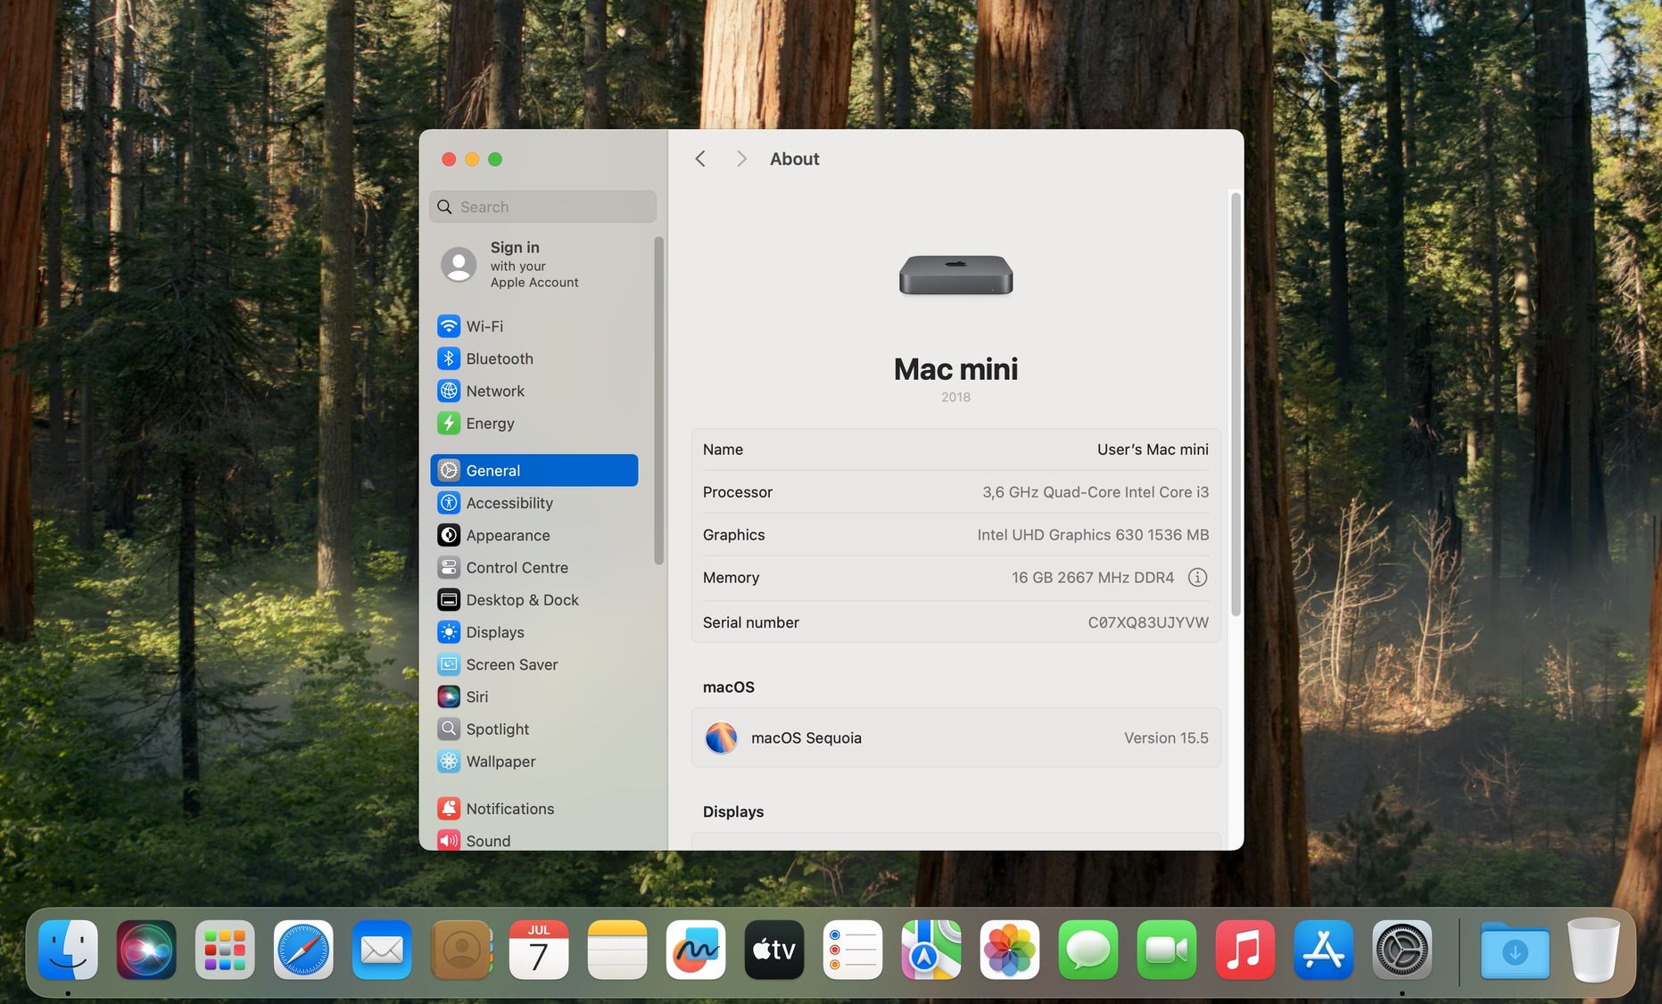Open the Downloads folder in Dock
This screenshot has height=1004, width=1662.
(1515, 950)
